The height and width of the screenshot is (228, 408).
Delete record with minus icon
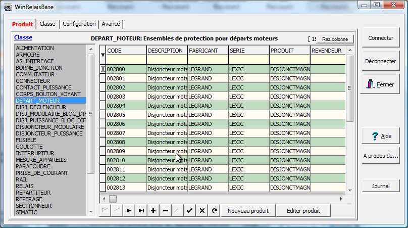pyautogui.click(x=166, y=210)
